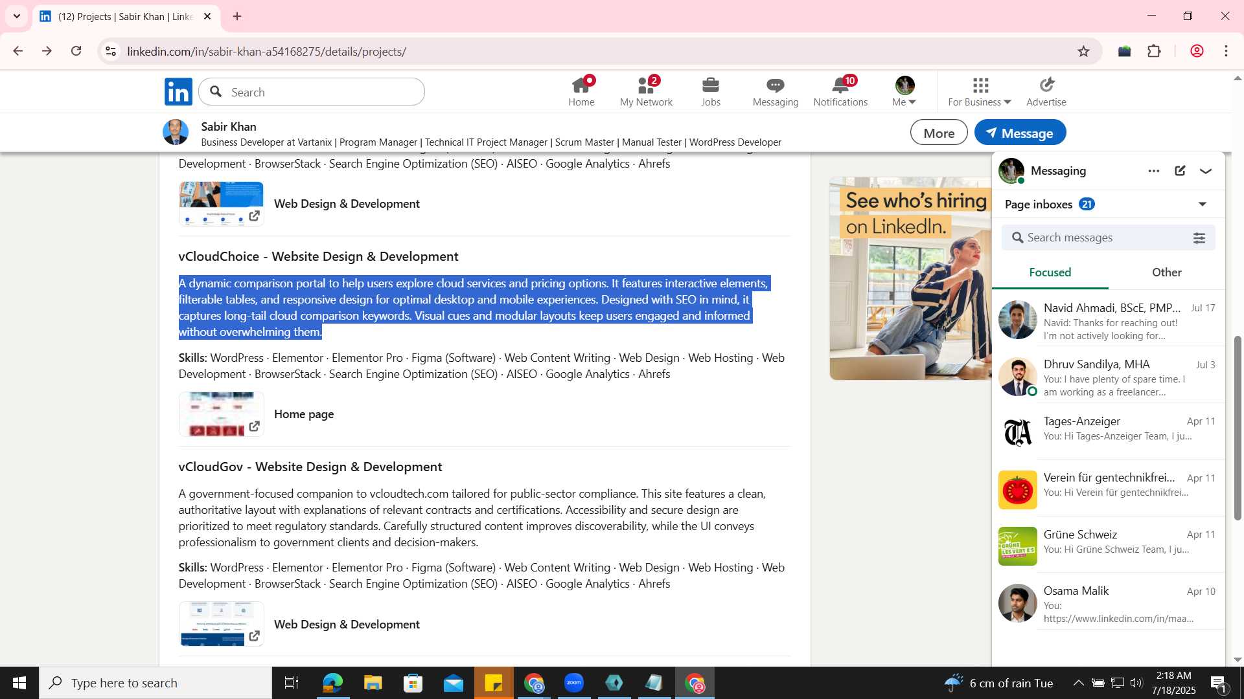Screen dimensions: 1244x699
Task: Open the volume control in system tray
Action: (1136, 683)
